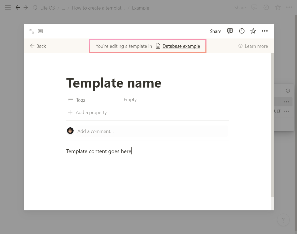Screen dimensions: 297x234
Task: Focus the Add a comment field
Action: coord(152,131)
